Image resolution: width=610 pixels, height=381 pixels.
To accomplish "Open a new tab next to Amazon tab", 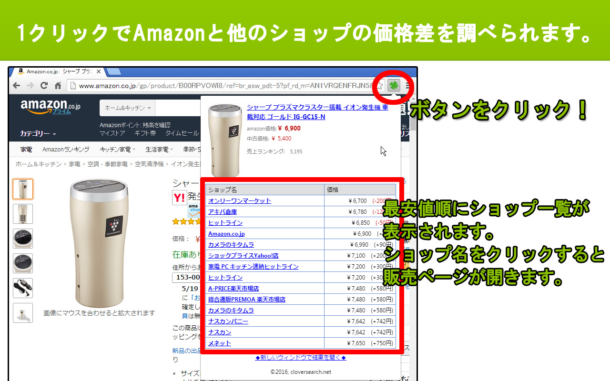I will coord(113,71).
